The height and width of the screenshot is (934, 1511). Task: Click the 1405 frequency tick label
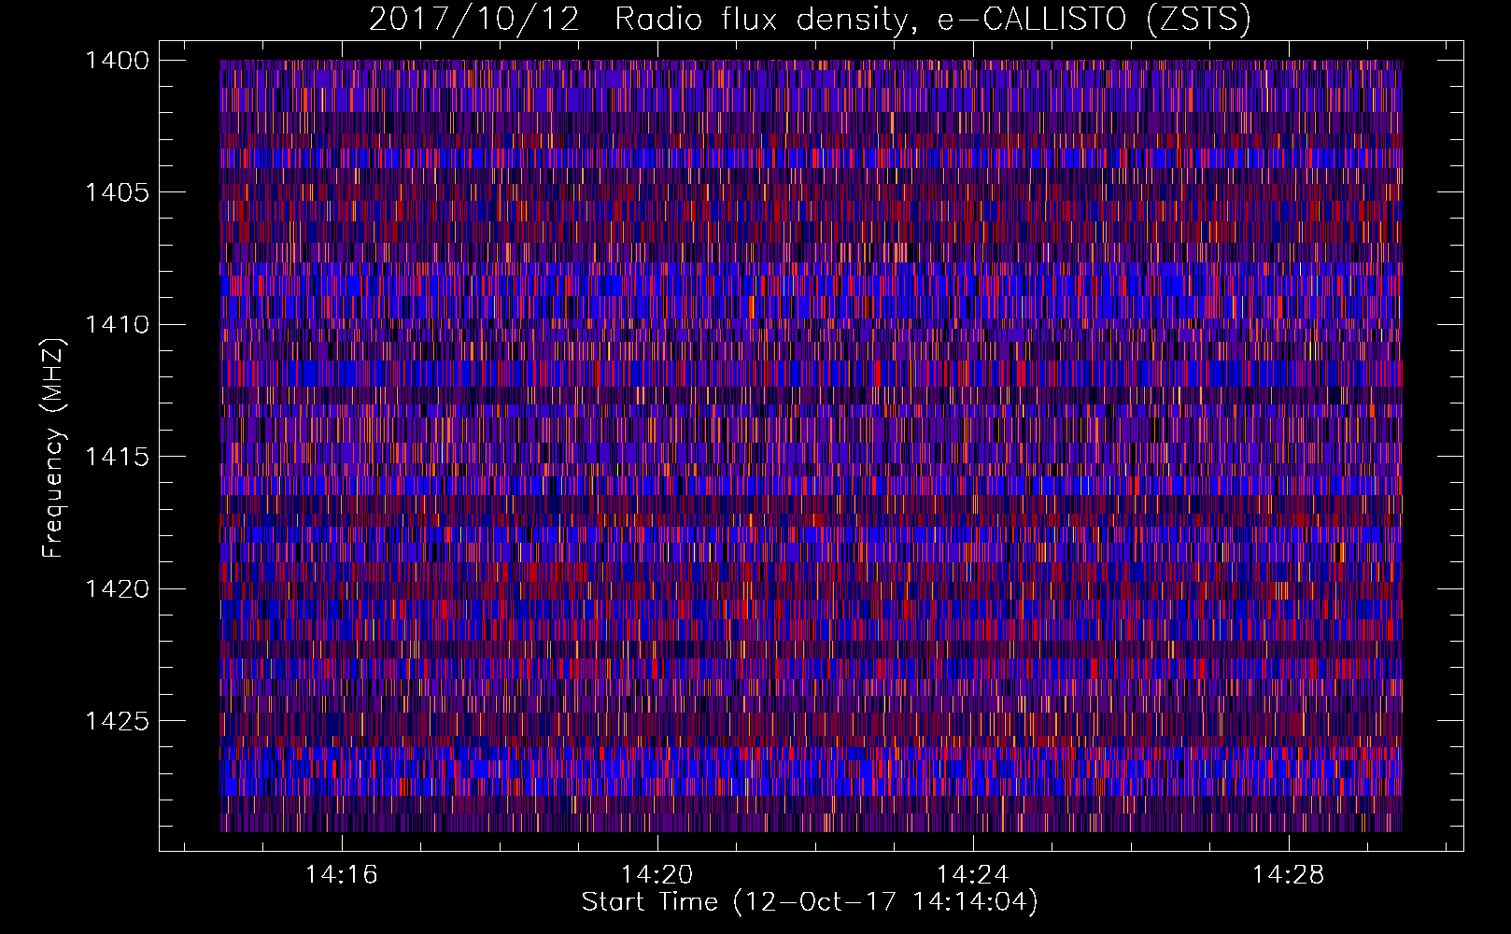tap(117, 192)
